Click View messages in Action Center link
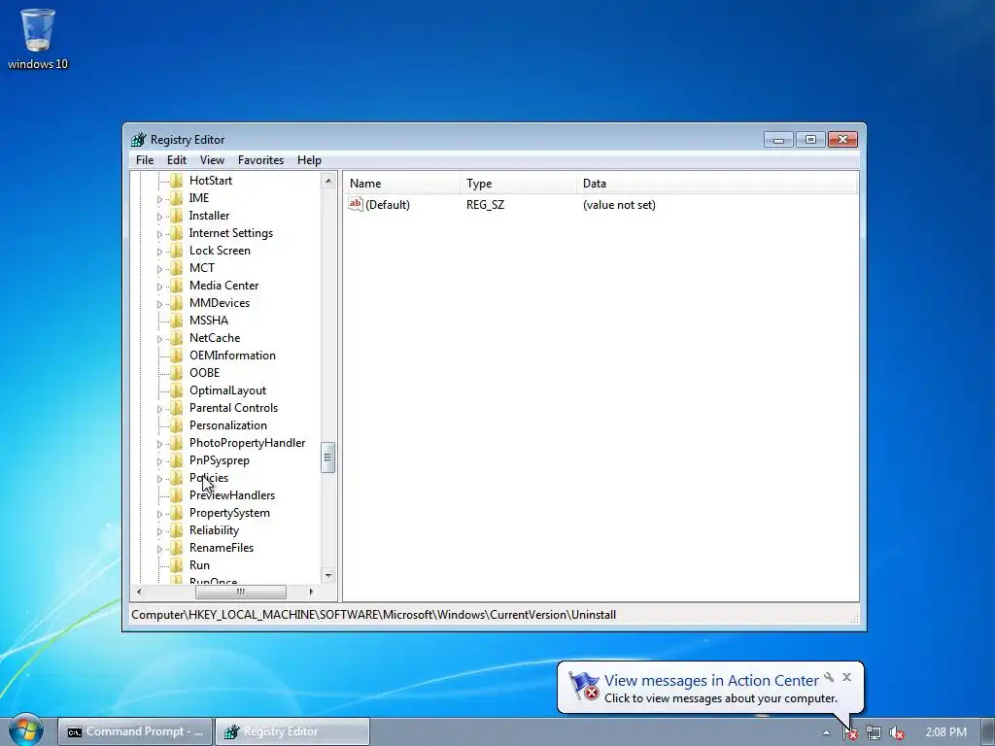Viewport: 995px width, 746px height. [711, 680]
